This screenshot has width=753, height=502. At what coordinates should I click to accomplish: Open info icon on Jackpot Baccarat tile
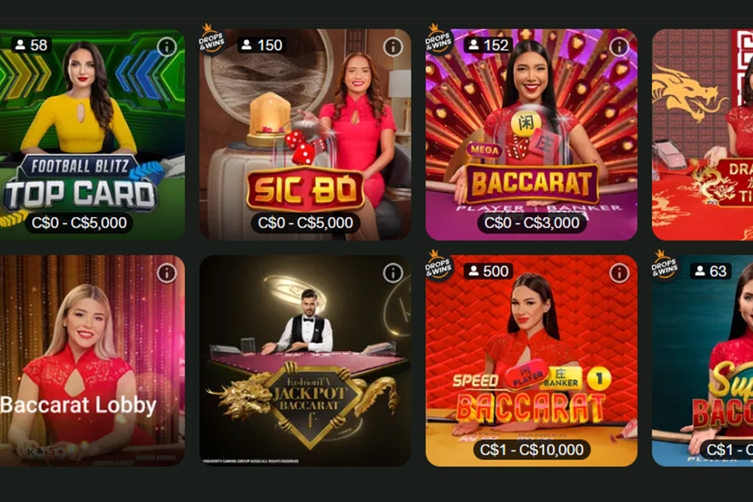click(393, 273)
